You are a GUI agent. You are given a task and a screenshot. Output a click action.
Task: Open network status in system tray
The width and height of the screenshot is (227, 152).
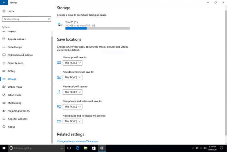[x=201, y=148]
